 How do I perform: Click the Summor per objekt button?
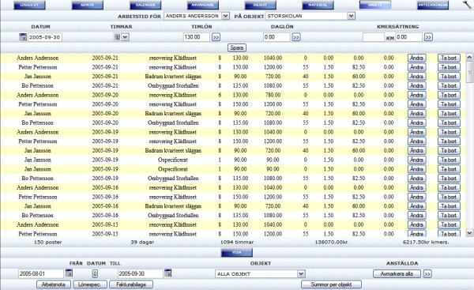click(x=331, y=284)
